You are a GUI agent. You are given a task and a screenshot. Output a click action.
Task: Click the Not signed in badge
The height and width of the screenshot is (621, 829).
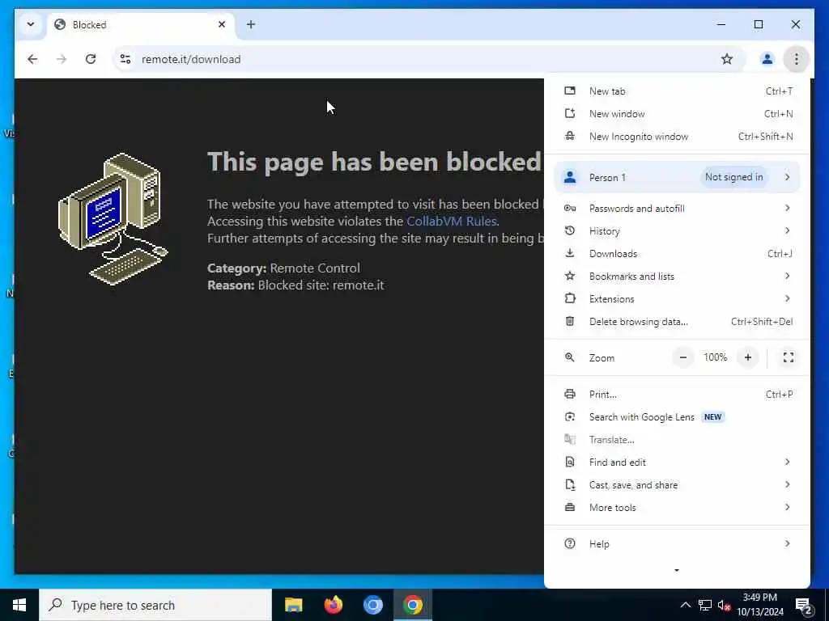[x=733, y=177]
